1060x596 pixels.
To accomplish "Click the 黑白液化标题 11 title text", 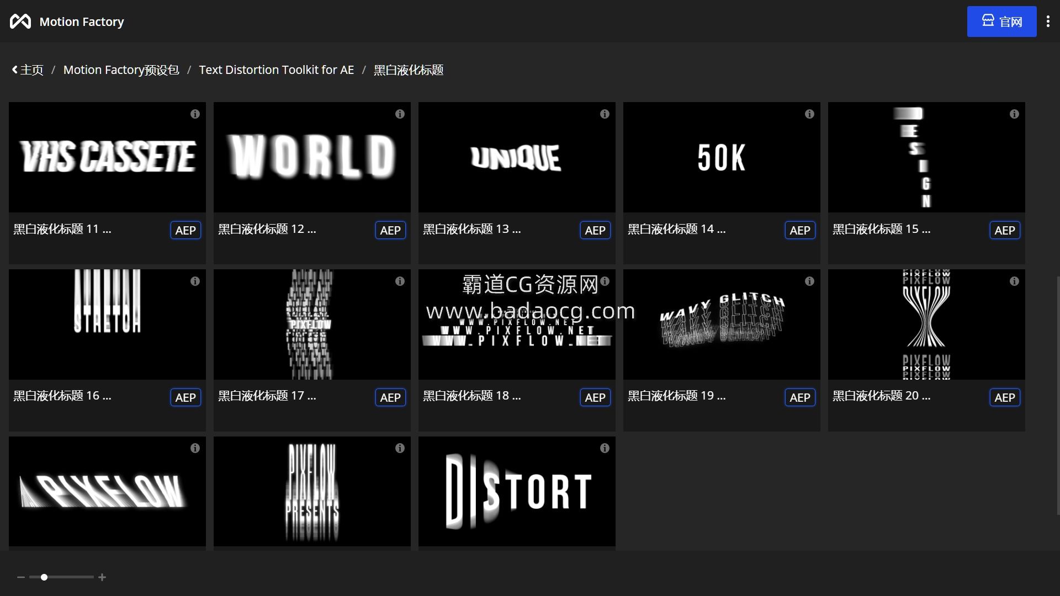I will 62,229.
